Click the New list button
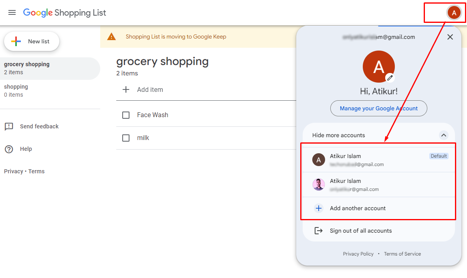Screen dimensions: 467x278 (32, 41)
